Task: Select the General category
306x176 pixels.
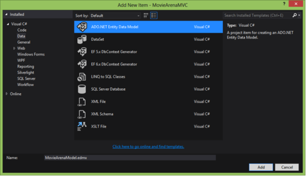Action: [24, 42]
